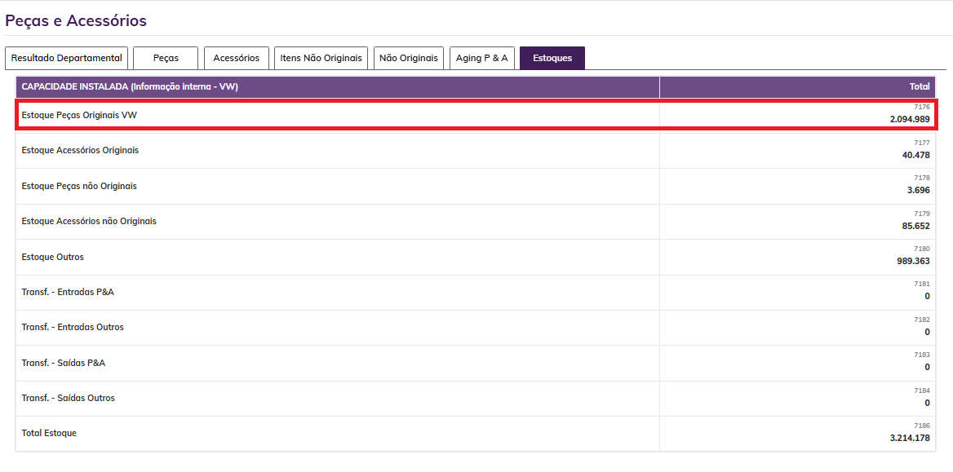Click the Transf. - Saídas Outros label
The height and width of the screenshot is (472, 953).
[69, 399]
